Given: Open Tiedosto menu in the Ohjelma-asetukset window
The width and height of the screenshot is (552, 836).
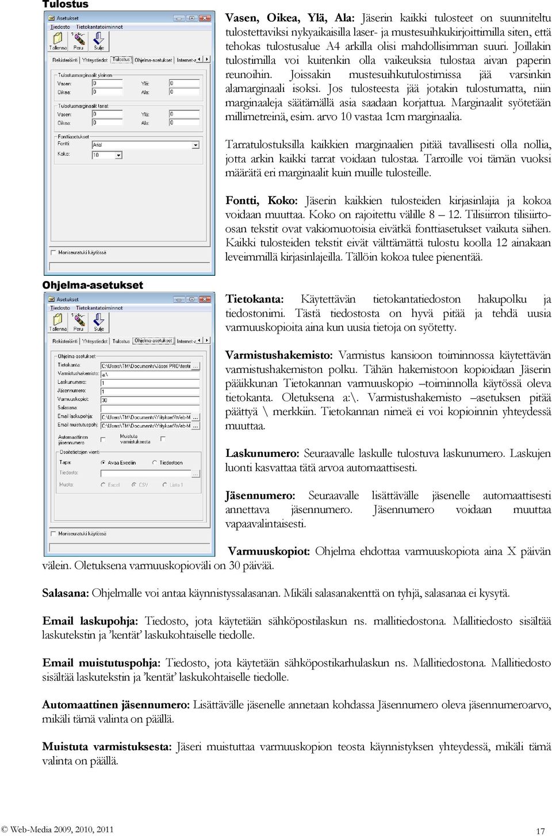Looking at the screenshot, I should [60, 308].
